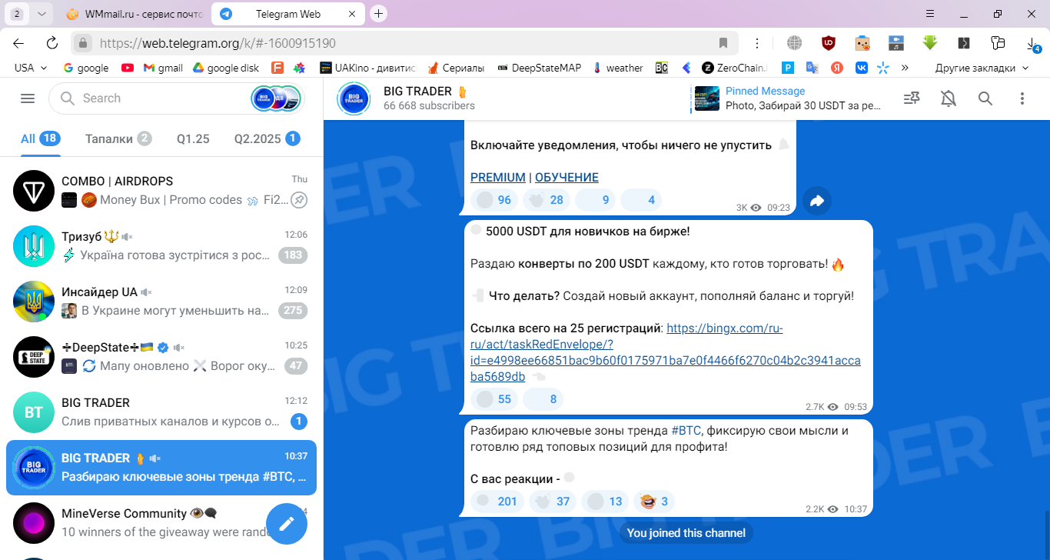Click the reaction with 4 count
This screenshot has height=560, width=1050.
(641, 200)
